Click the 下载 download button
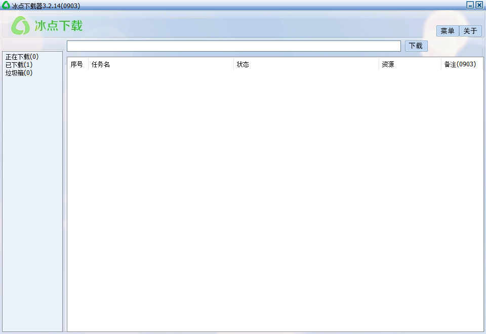Image resolution: width=486 pixels, height=334 pixels. [416, 46]
